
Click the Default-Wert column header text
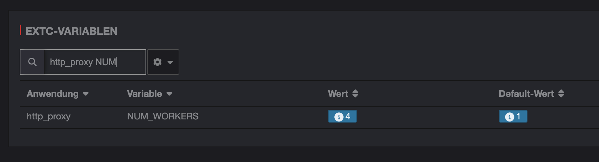[526, 94]
